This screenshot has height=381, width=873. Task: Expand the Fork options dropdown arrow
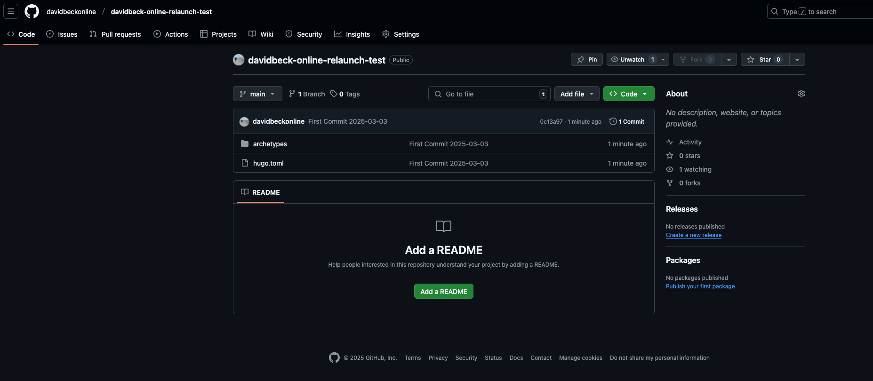pyautogui.click(x=729, y=59)
